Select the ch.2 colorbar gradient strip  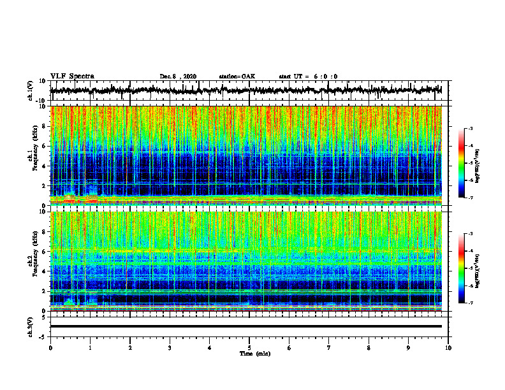(461, 268)
